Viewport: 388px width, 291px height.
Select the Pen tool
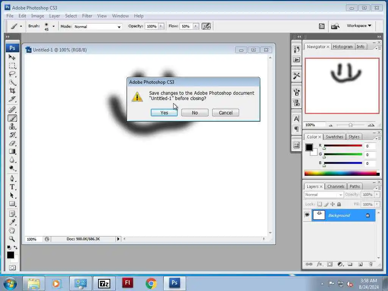[12, 178]
